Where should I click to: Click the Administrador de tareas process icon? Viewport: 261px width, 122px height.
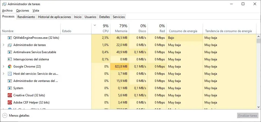point(10,45)
